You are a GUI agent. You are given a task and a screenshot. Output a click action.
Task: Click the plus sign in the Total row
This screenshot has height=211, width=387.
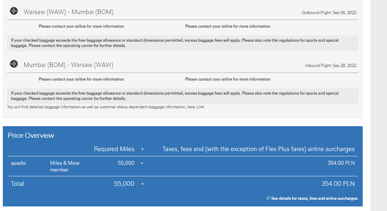point(142,184)
